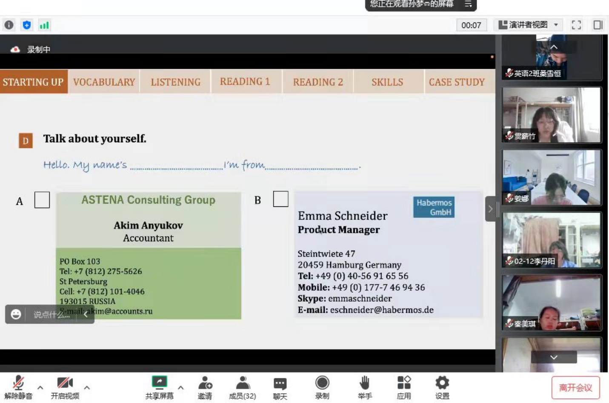
Task: Raise hand with 举手 icon
Action: click(x=365, y=387)
